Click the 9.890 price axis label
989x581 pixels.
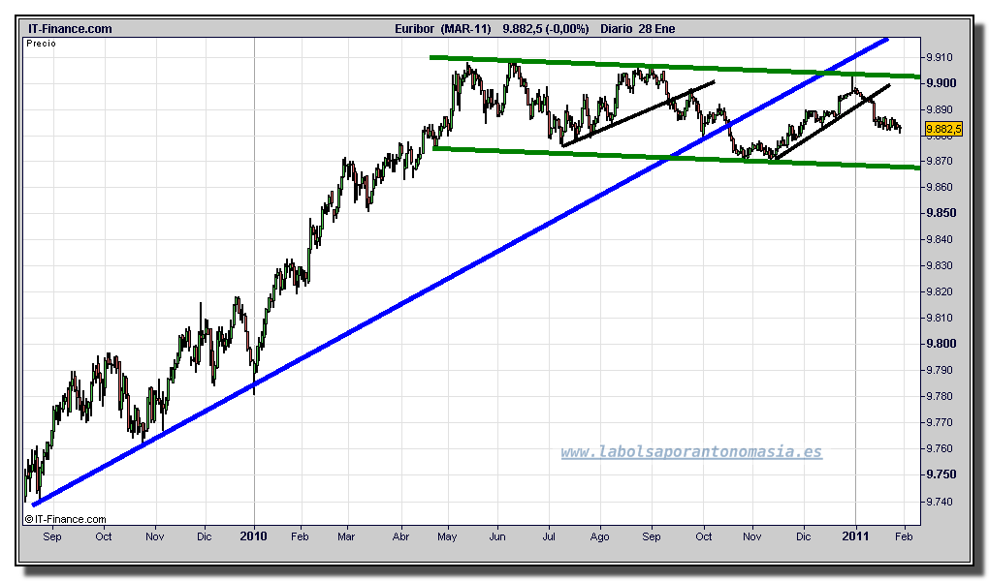tap(941, 109)
